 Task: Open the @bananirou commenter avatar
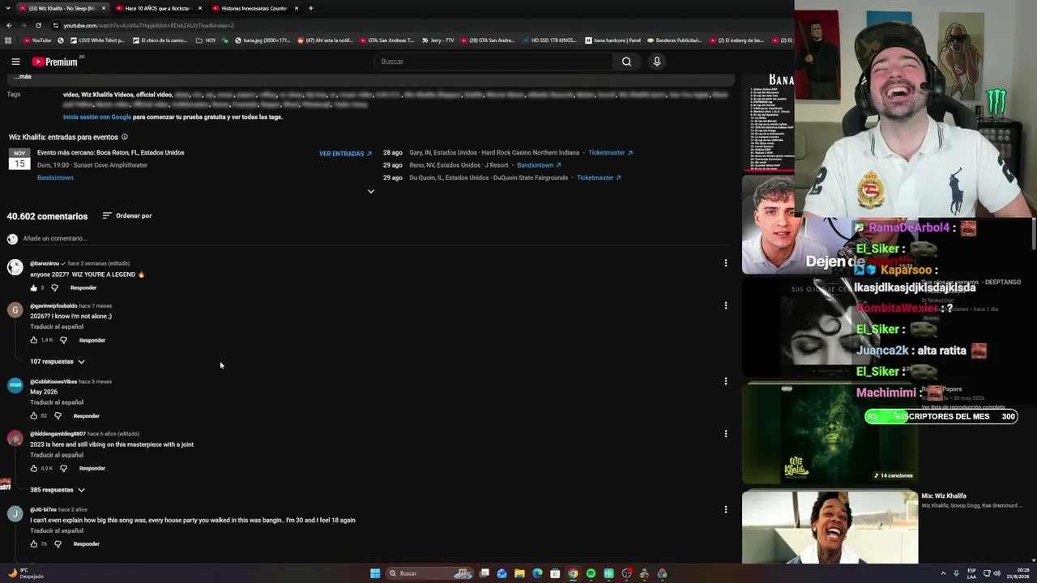[15, 267]
